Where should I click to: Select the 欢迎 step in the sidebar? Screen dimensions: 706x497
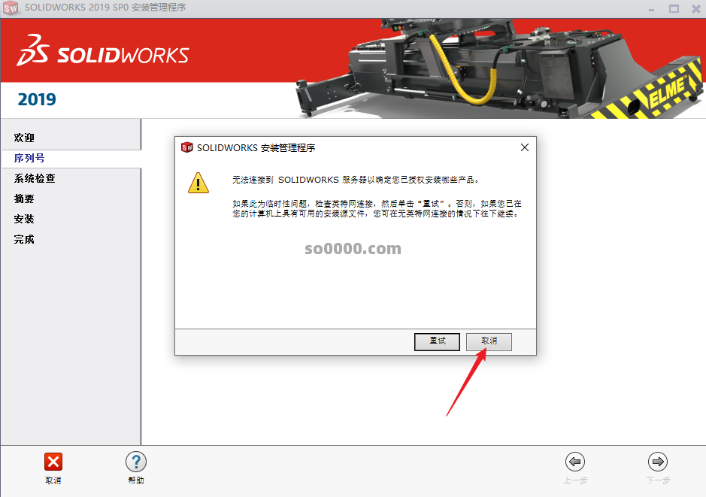24,138
